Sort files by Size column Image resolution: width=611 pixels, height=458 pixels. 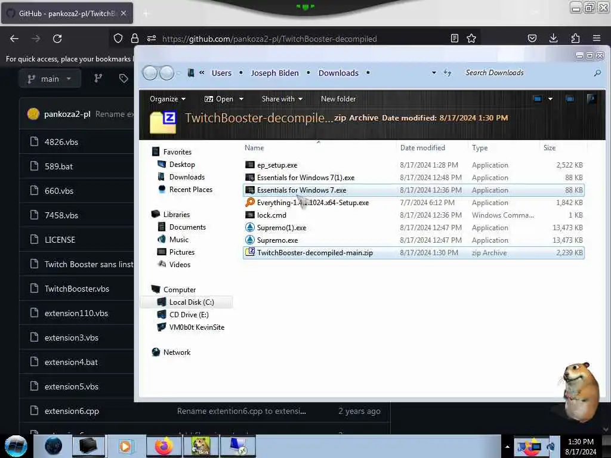[550, 148]
